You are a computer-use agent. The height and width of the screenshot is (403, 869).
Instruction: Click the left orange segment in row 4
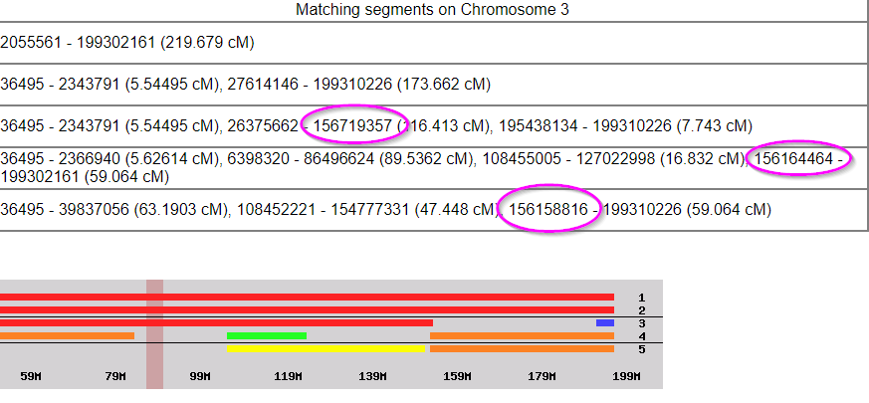tap(67, 336)
